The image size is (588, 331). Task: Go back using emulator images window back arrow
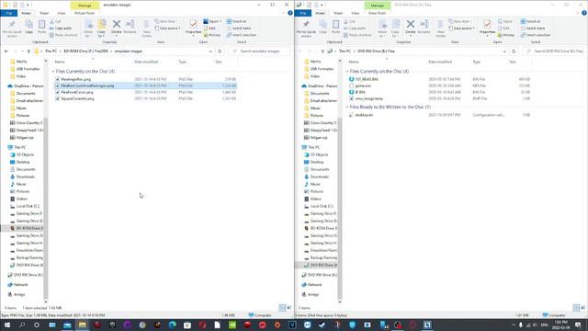[x=6, y=51]
